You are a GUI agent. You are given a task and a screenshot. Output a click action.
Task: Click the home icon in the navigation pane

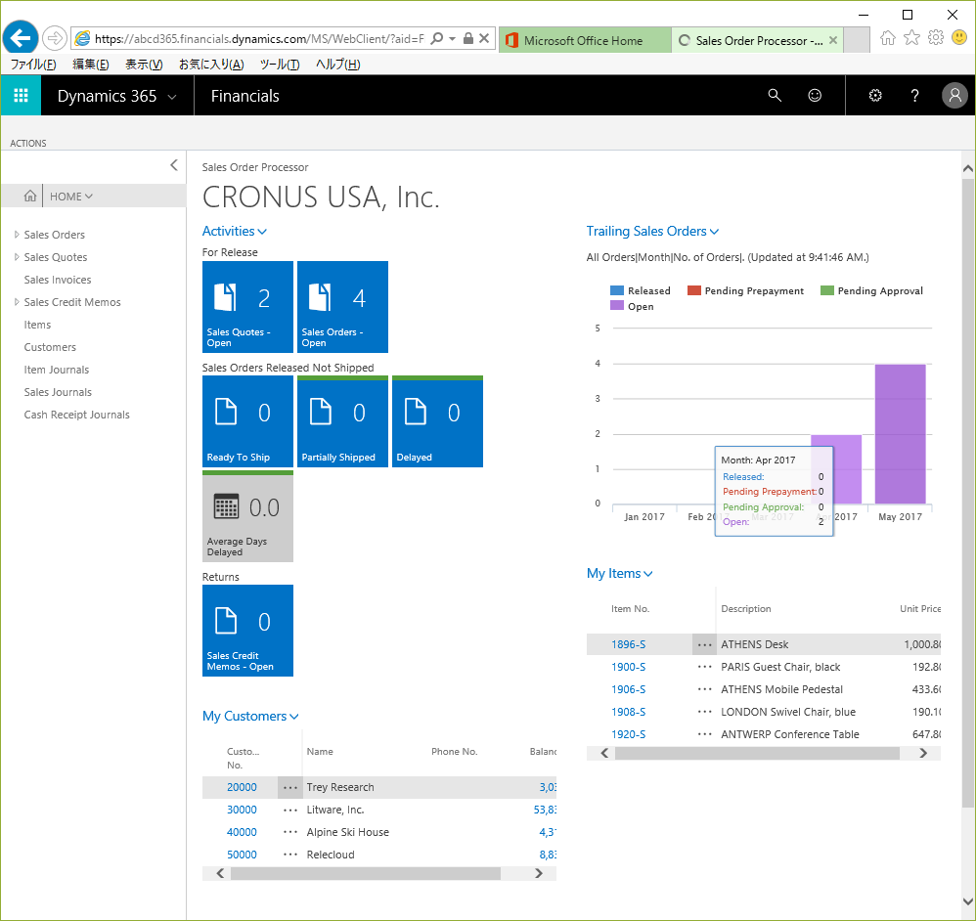(x=30, y=196)
